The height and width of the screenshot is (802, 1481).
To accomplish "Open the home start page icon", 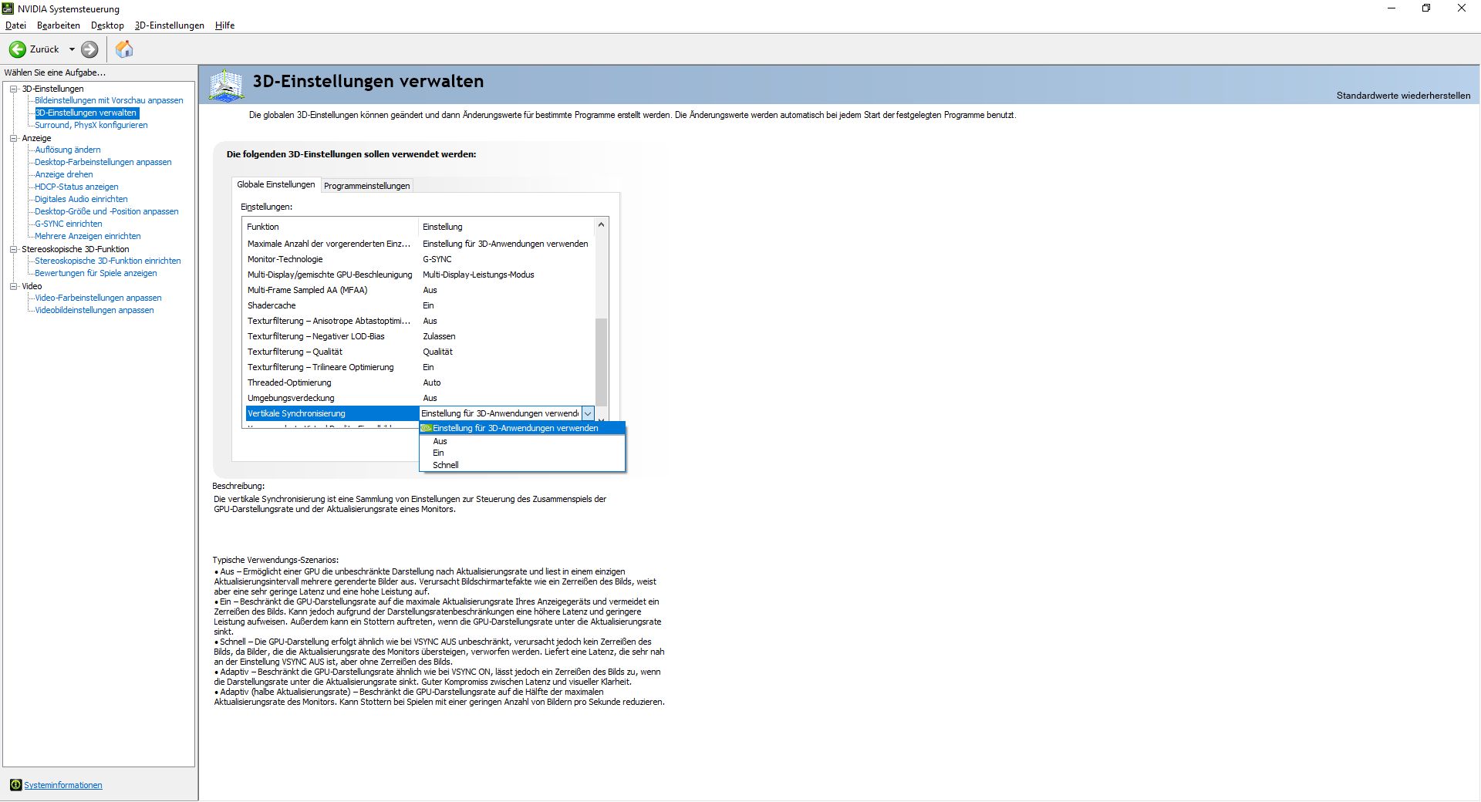I will coord(124,49).
